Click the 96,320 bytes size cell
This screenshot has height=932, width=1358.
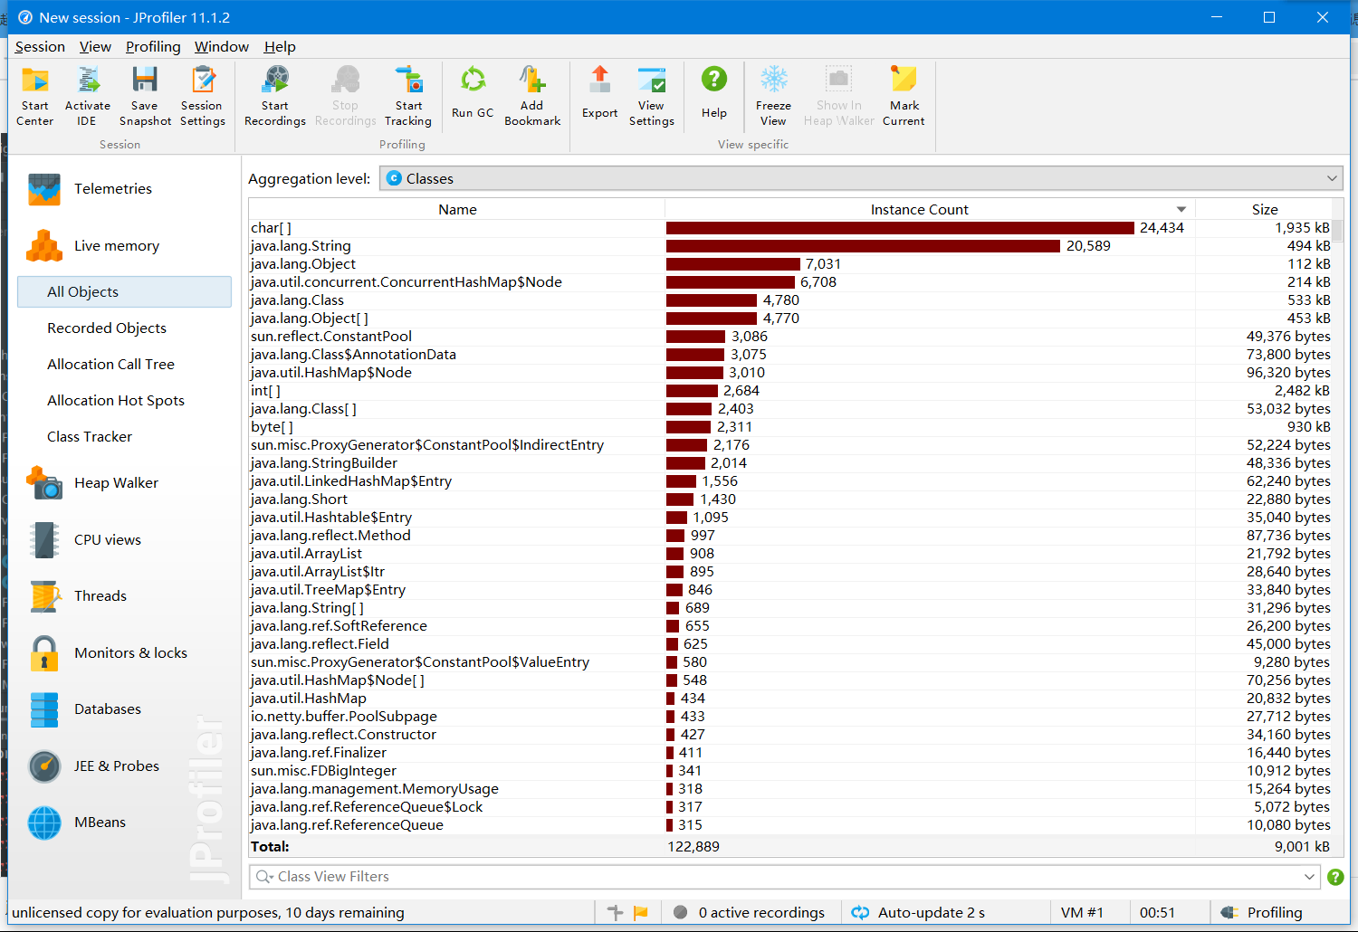pos(1288,373)
